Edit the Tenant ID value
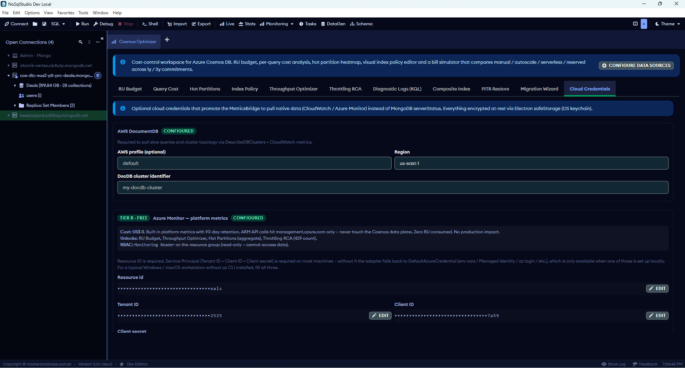This screenshot has width=685, height=368. [x=380, y=316]
